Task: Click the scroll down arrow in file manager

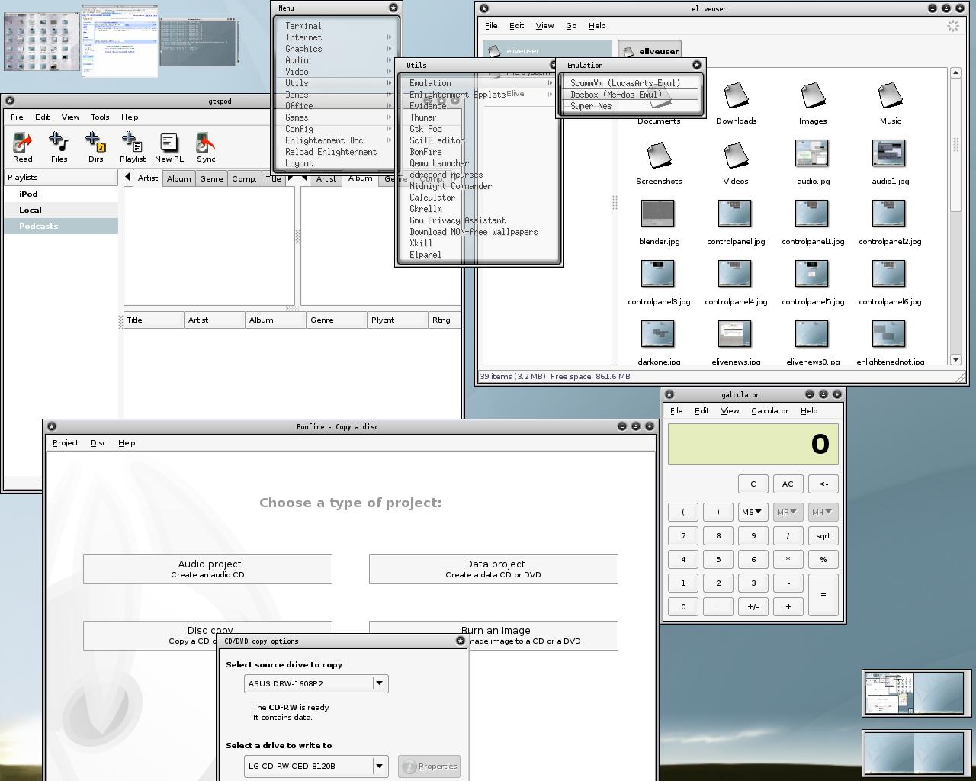Action: (x=955, y=359)
